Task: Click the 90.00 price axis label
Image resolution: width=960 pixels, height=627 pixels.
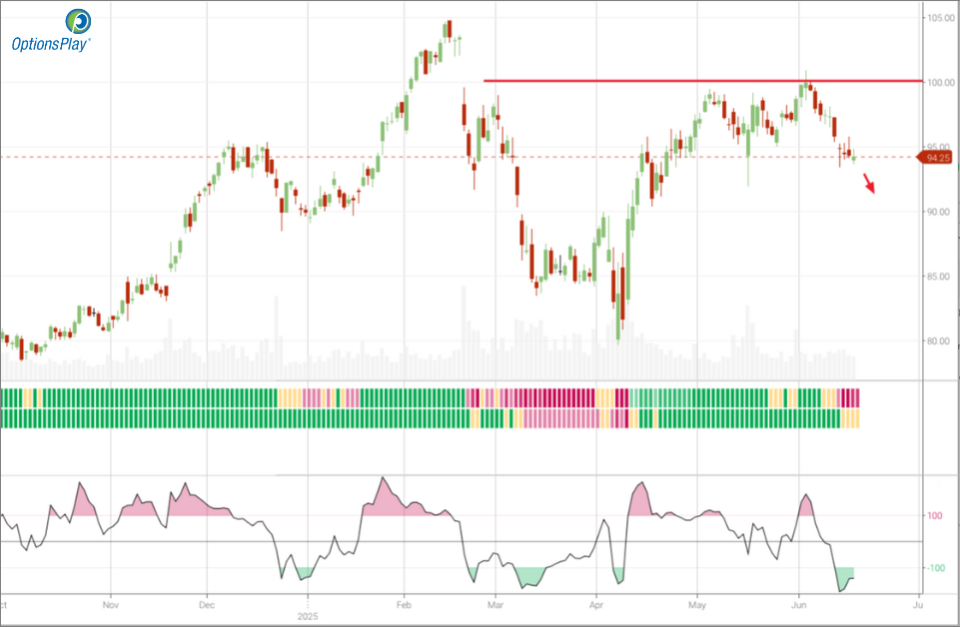Action: click(940, 212)
